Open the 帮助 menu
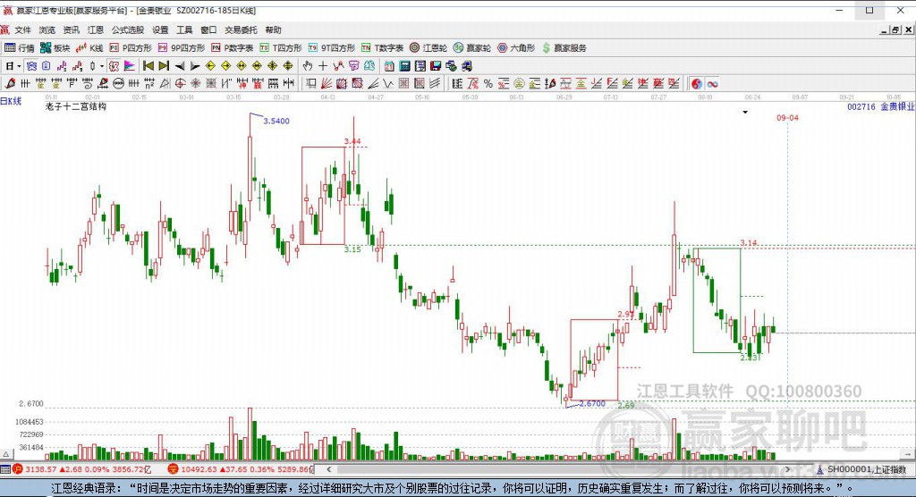The image size is (916, 497). tap(273, 29)
